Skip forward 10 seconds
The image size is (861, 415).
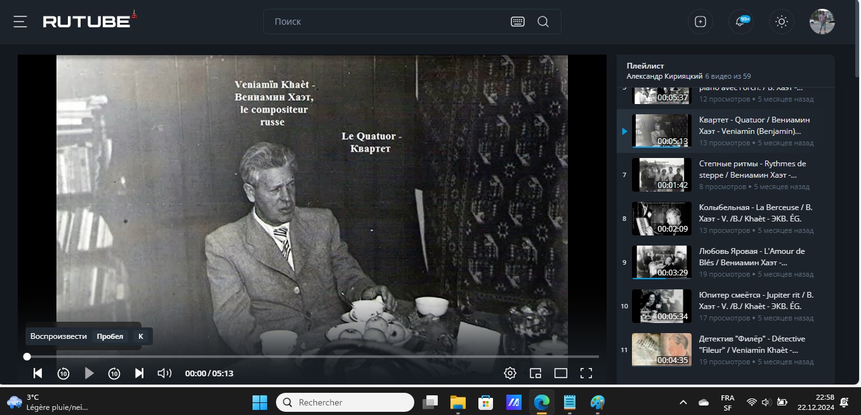[x=114, y=373]
